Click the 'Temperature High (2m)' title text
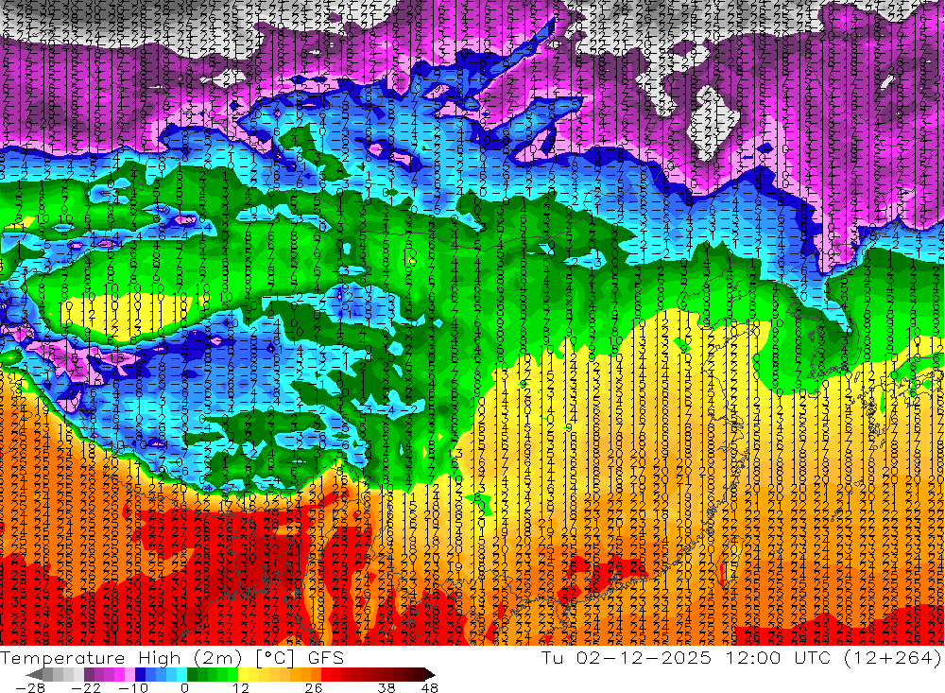This screenshot has height=693, width=945. pyautogui.click(x=121, y=658)
